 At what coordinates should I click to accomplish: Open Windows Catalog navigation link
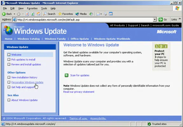click(28, 39)
